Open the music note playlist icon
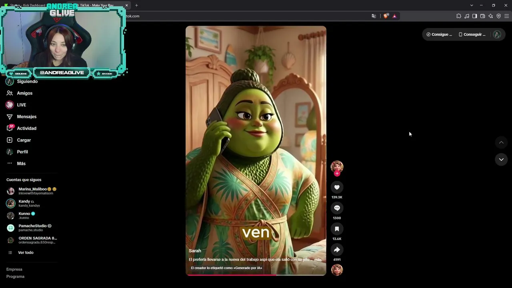This screenshot has height=288, width=512. (466, 16)
